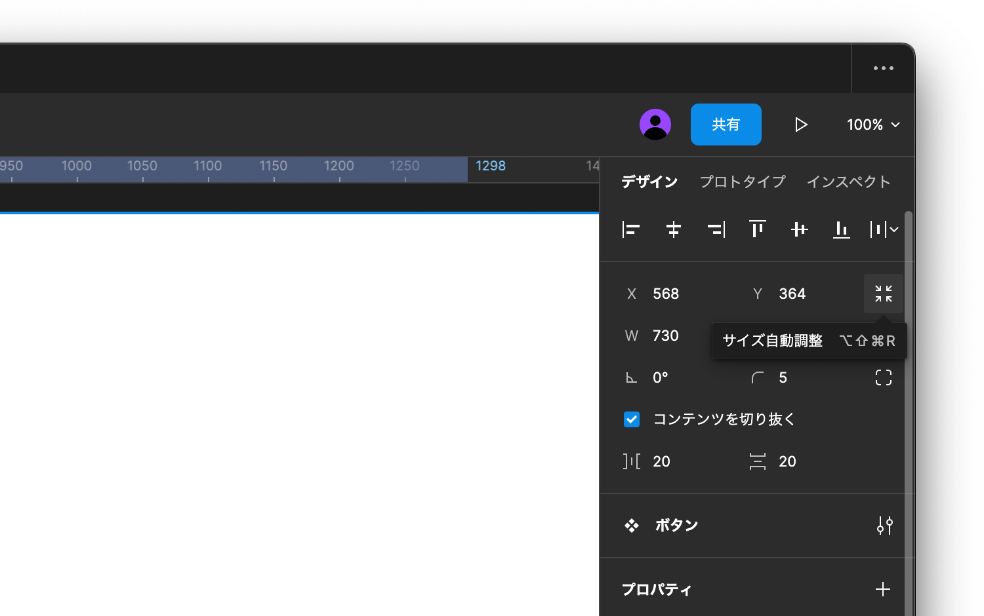The width and height of the screenshot is (984, 616).
Task: Switch to the プロトタイプ tab
Action: click(743, 182)
